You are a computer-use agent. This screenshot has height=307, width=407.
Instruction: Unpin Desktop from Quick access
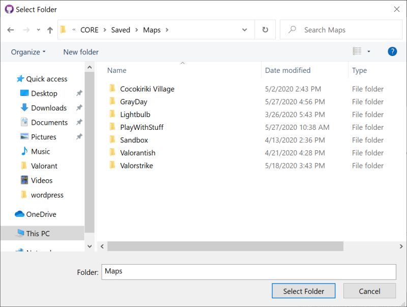tap(79, 93)
